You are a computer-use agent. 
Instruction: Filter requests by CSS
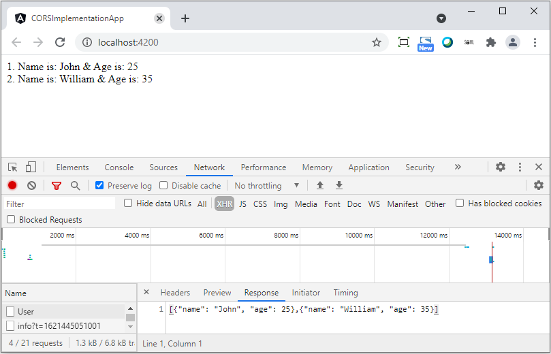[260, 204]
